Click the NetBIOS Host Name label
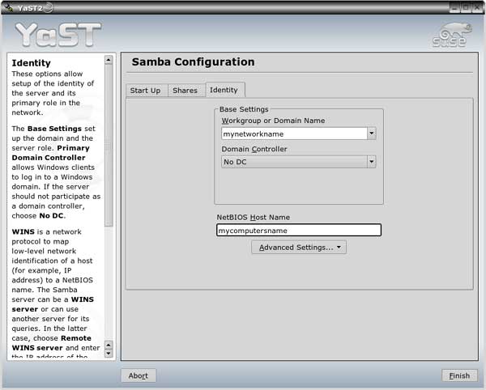The image size is (486, 390). pos(254,218)
